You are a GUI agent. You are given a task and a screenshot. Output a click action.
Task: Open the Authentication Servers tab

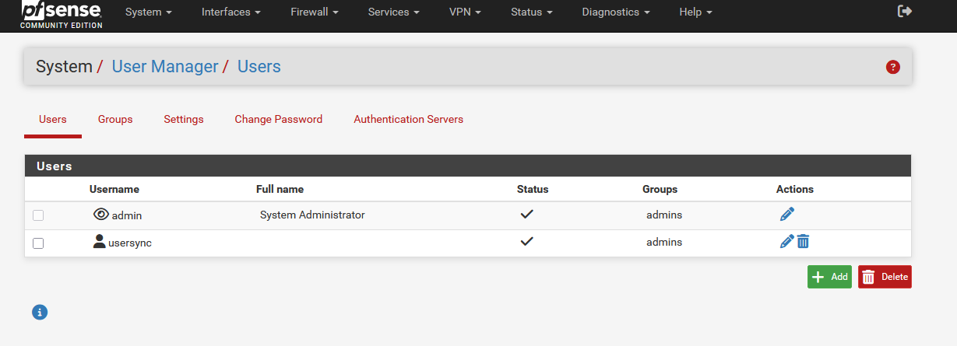coord(409,120)
